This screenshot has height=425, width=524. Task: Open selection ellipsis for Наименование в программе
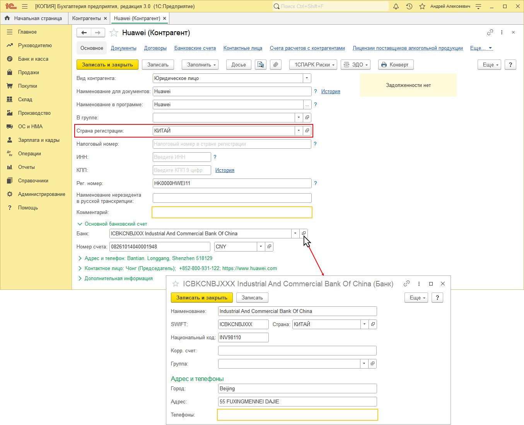(307, 104)
